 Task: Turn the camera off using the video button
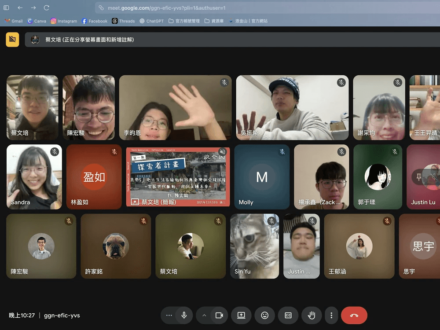(219, 315)
